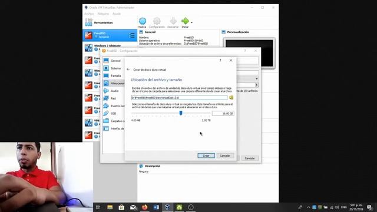Viewport: 377px width, 212px height.
Task: Open Microsoft Store from the taskbar
Action: pos(121,207)
